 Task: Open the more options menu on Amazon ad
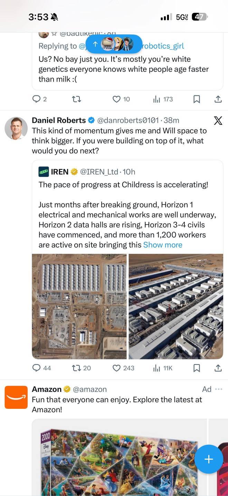218,389
